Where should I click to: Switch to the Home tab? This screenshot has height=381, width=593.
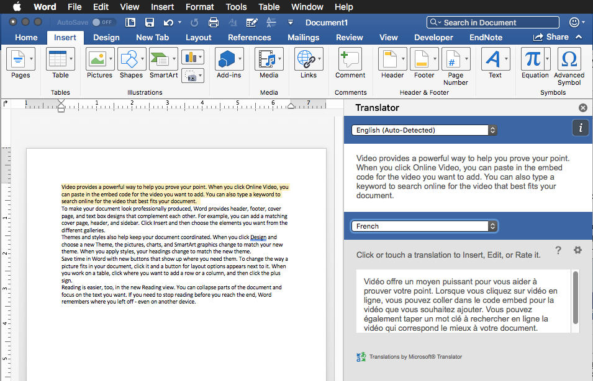(x=26, y=37)
